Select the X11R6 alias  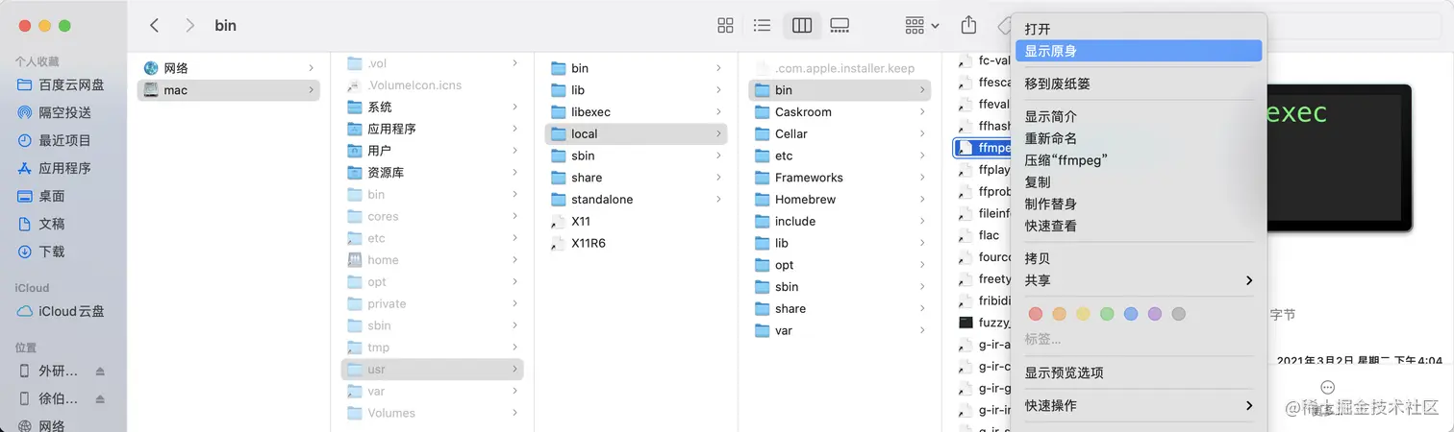(x=636, y=243)
